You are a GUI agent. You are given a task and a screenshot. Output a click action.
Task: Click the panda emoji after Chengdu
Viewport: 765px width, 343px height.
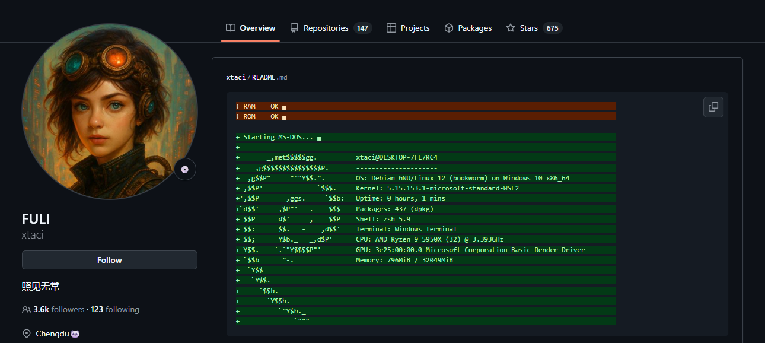[x=75, y=334]
